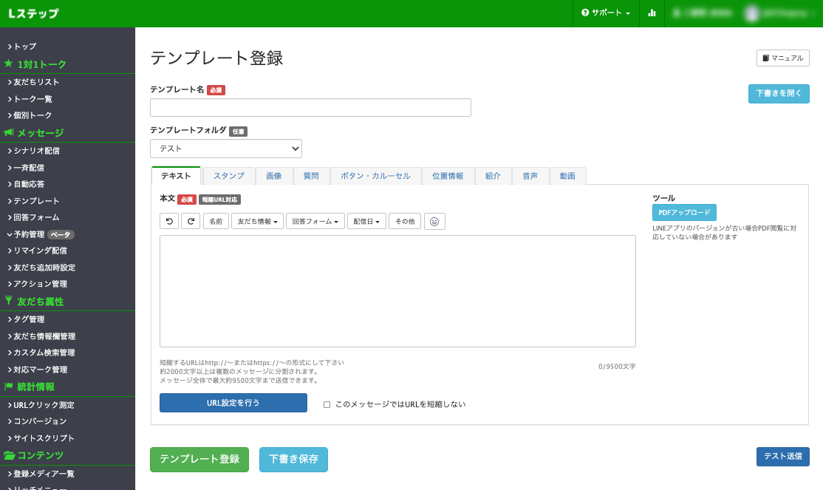
Task: Open the サポート menu in the header
Action: click(x=606, y=13)
